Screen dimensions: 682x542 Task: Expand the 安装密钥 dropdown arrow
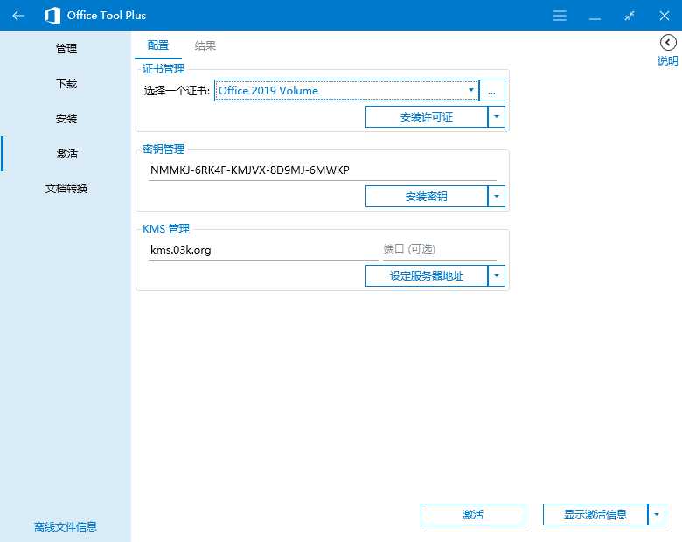(x=497, y=196)
